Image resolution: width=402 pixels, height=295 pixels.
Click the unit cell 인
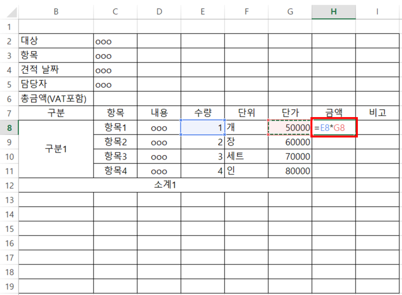point(246,170)
